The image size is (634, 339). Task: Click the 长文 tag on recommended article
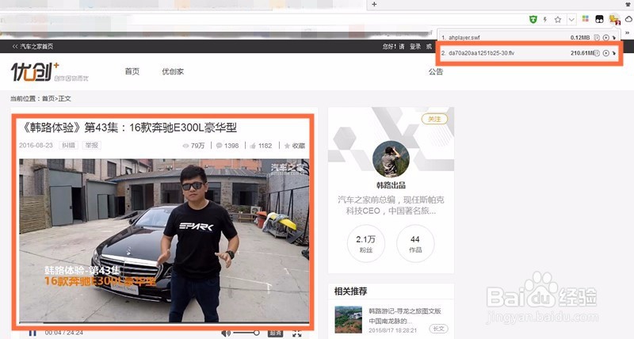point(439,329)
